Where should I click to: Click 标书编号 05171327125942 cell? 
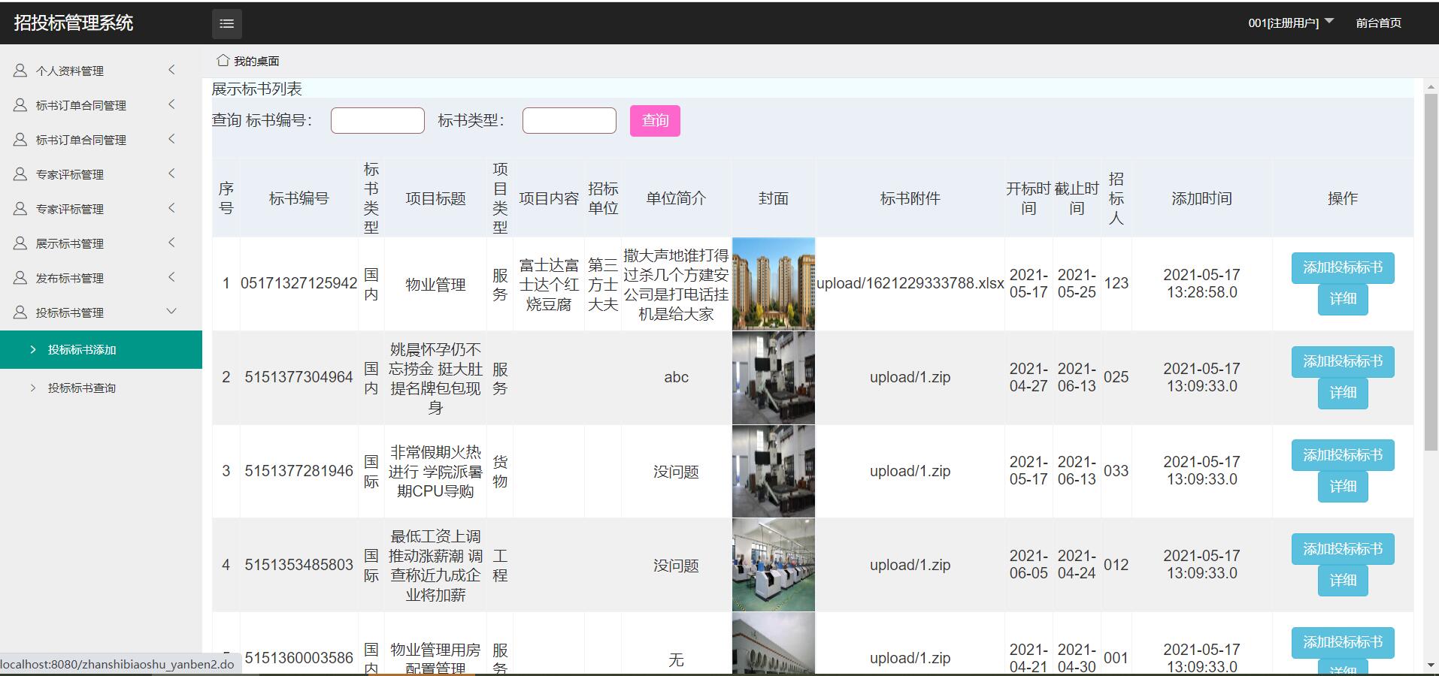(298, 283)
